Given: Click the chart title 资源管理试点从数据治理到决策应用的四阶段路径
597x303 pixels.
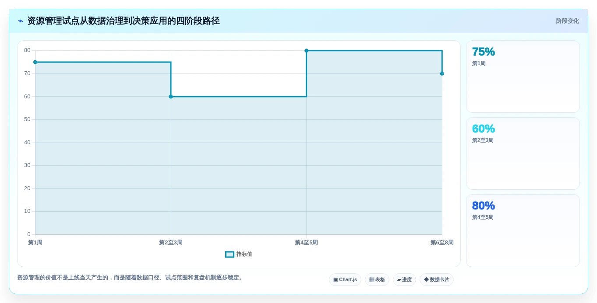Looking at the screenshot, I should [124, 21].
